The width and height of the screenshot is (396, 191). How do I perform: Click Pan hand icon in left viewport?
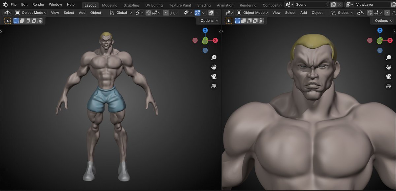point(214,67)
